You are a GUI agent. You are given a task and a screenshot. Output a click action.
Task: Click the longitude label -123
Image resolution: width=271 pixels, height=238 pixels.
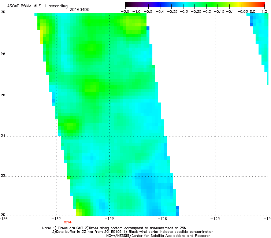point(215,219)
